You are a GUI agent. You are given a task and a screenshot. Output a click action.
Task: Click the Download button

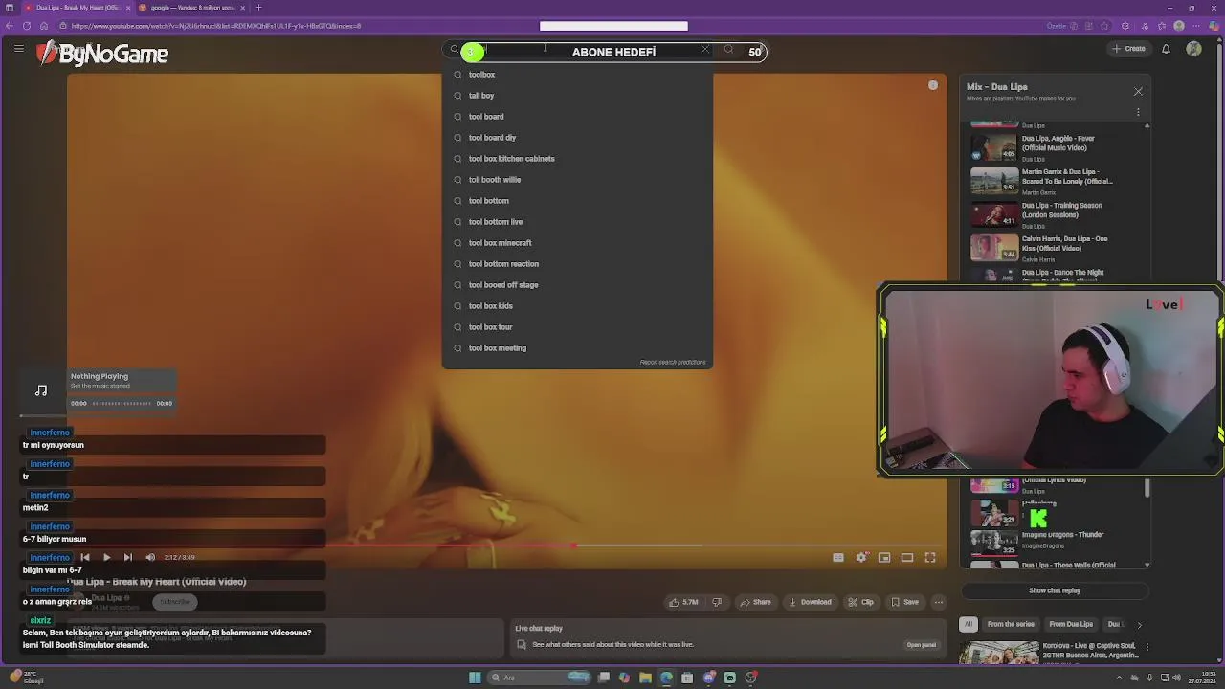click(810, 602)
